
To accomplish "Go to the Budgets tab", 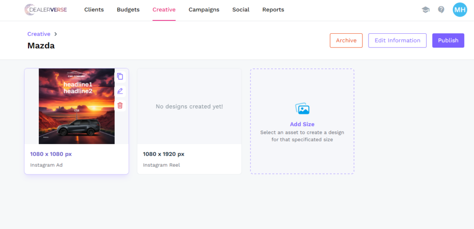I will [x=128, y=10].
